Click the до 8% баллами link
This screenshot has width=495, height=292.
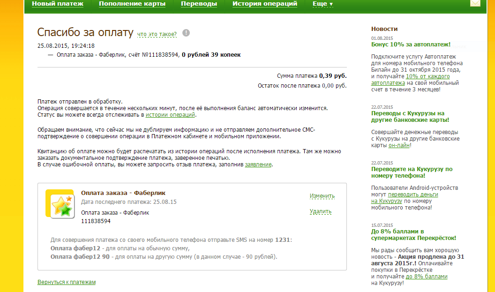pos(427,277)
